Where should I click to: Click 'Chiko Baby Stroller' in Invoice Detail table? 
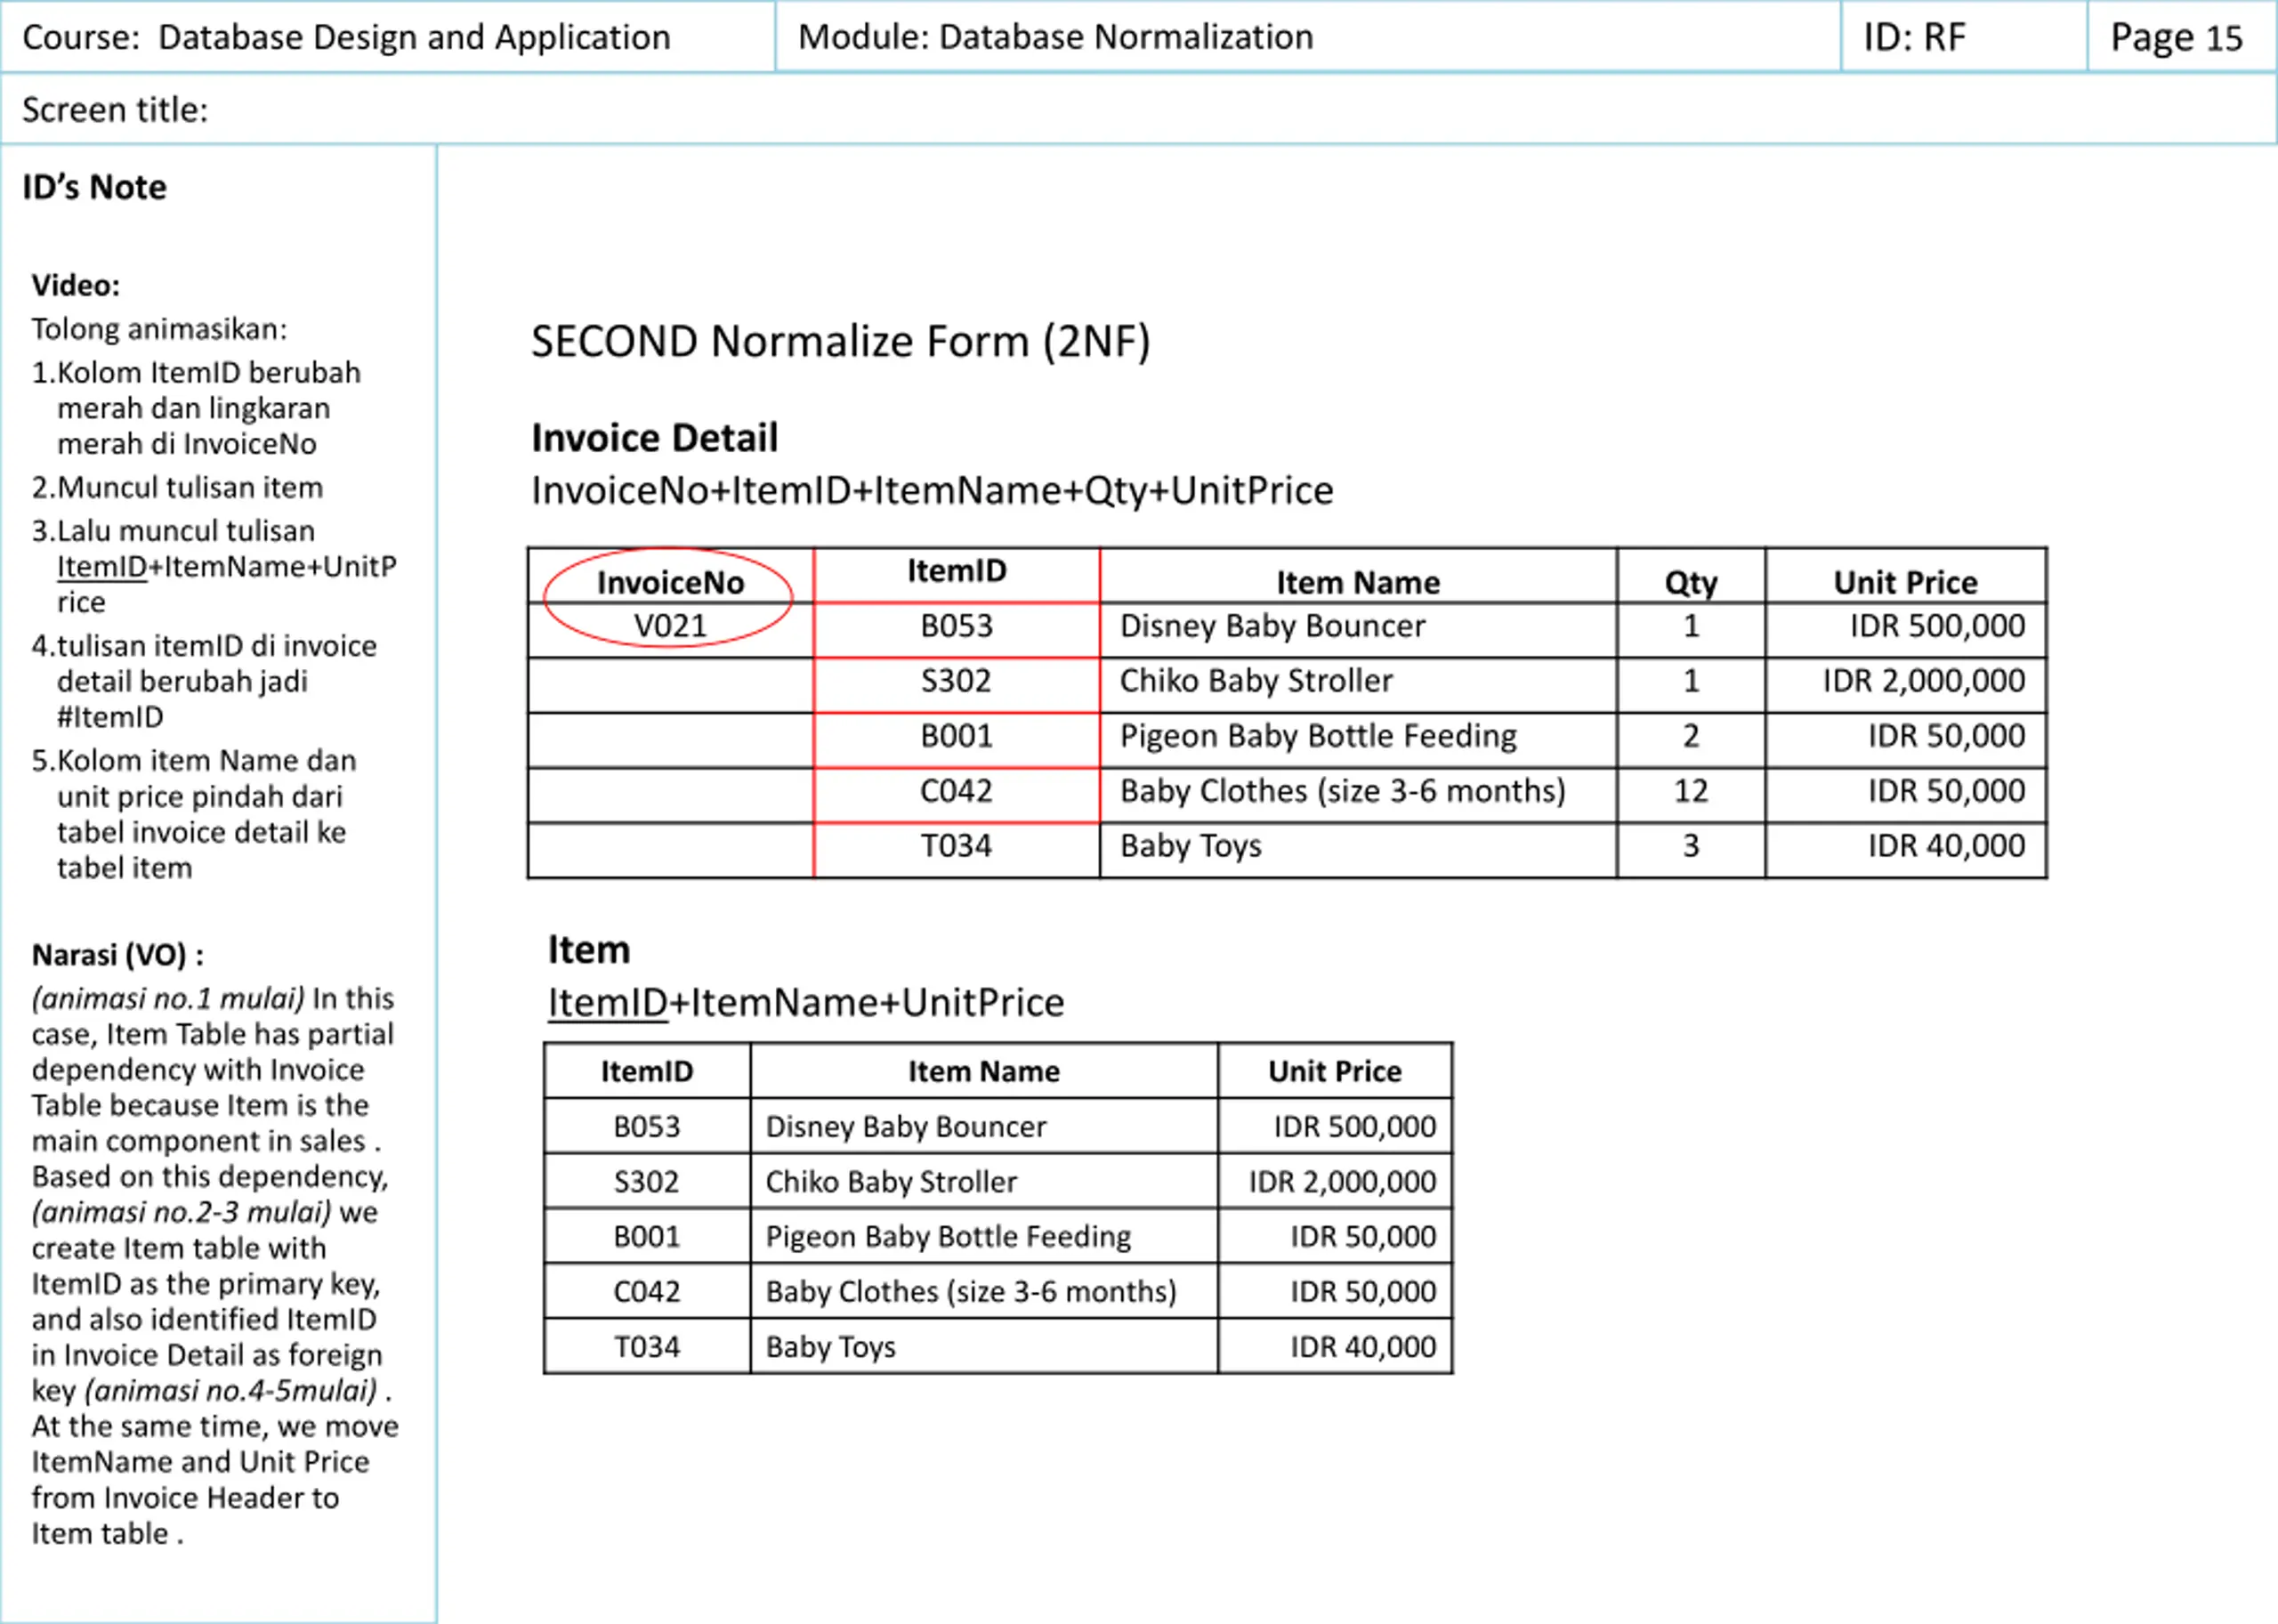pyautogui.click(x=1255, y=681)
